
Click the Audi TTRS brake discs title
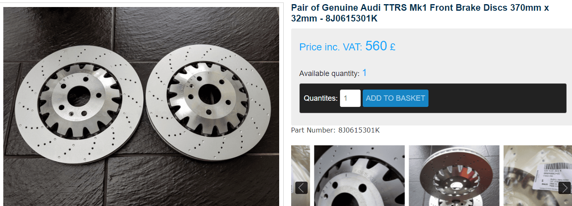point(420,13)
